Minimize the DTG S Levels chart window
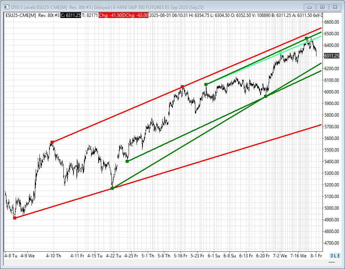Viewport: 345px width, 269px height. coord(310,7)
